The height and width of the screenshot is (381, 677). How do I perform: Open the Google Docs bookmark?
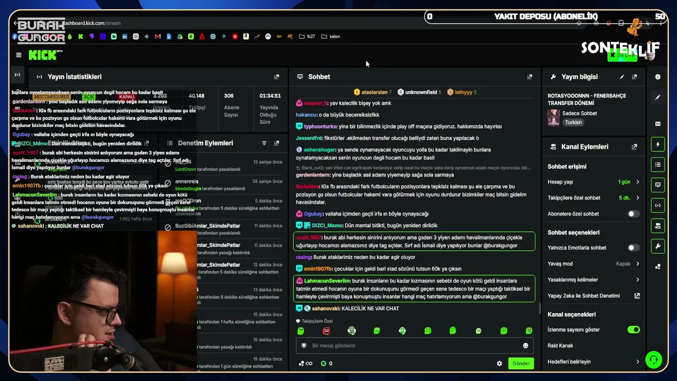169,37
